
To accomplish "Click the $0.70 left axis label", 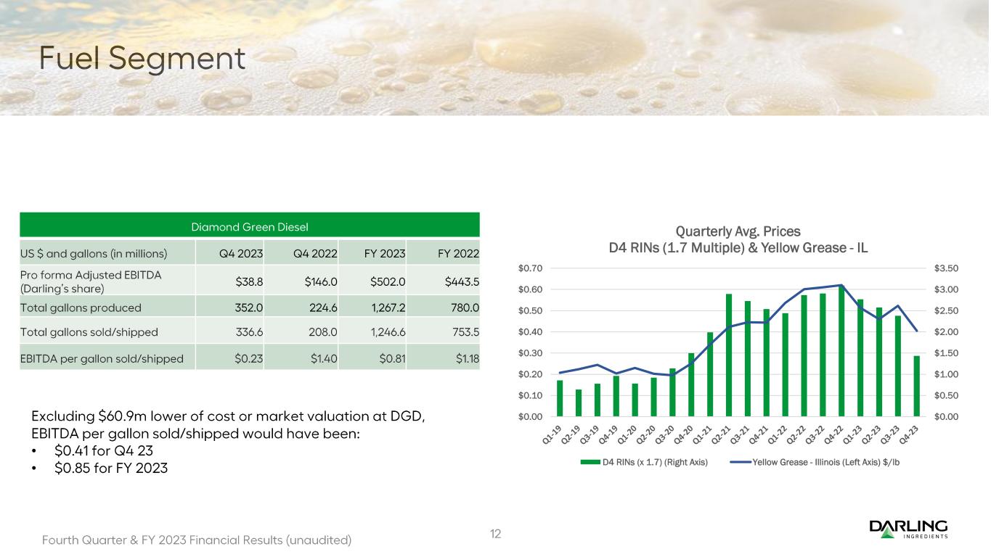I will pyautogui.click(x=530, y=268).
